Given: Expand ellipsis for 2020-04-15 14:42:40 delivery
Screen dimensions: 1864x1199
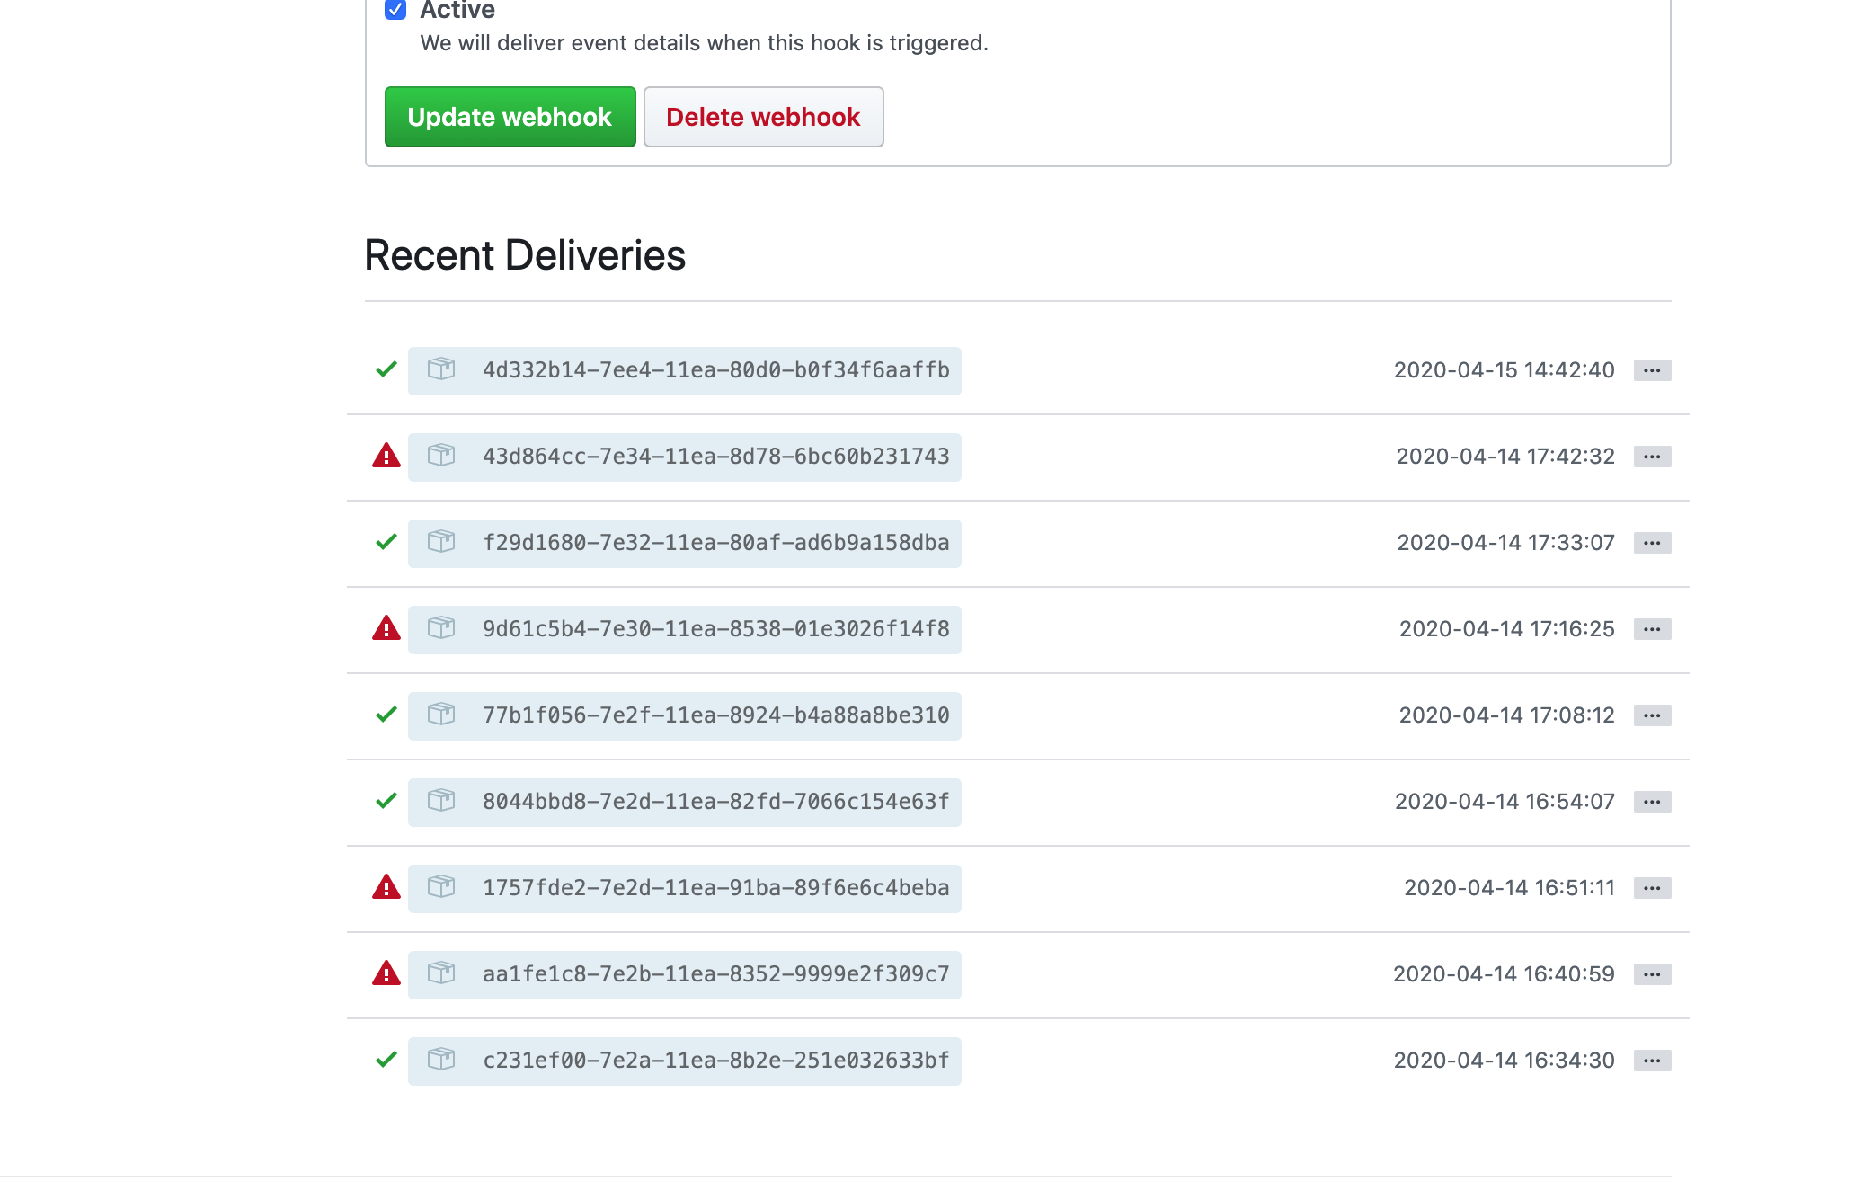Looking at the screenshot, I should (1652, 370).
